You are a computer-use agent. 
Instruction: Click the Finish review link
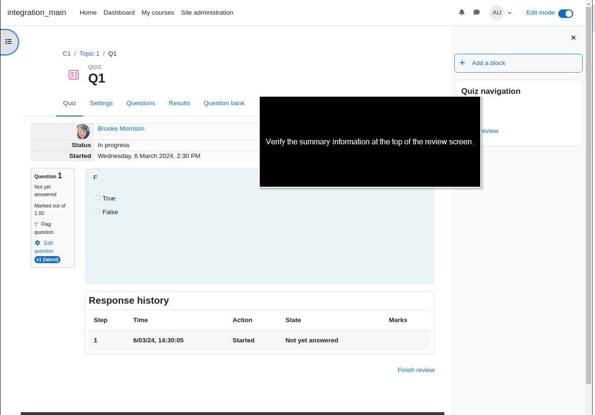416,370
